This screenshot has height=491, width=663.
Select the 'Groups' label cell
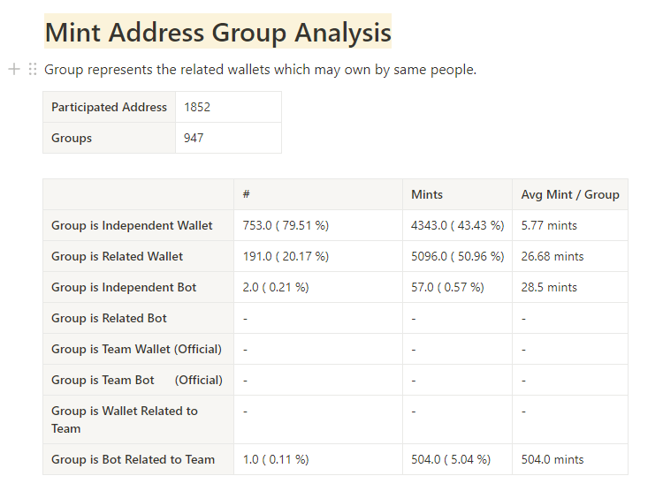pos(109,138)
